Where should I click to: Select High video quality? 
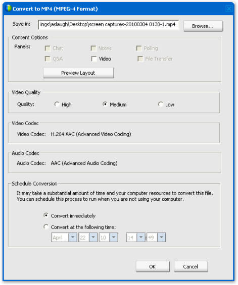click(x=57, y=104)
